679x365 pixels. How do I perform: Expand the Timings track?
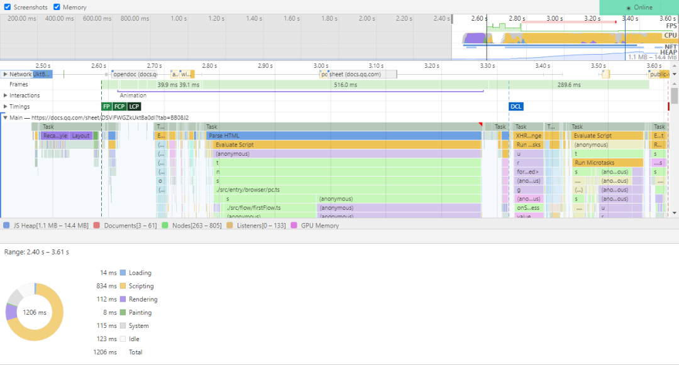tap(5, 106)
